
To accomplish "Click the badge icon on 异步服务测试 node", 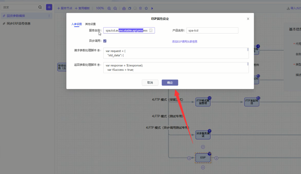I will point(210,131).
